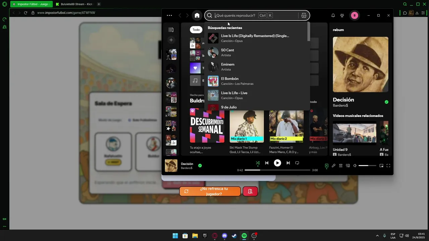The width and height of the screenshot is (429, 241).
Task: Navigate forward in Spotify
Action: 187,15
